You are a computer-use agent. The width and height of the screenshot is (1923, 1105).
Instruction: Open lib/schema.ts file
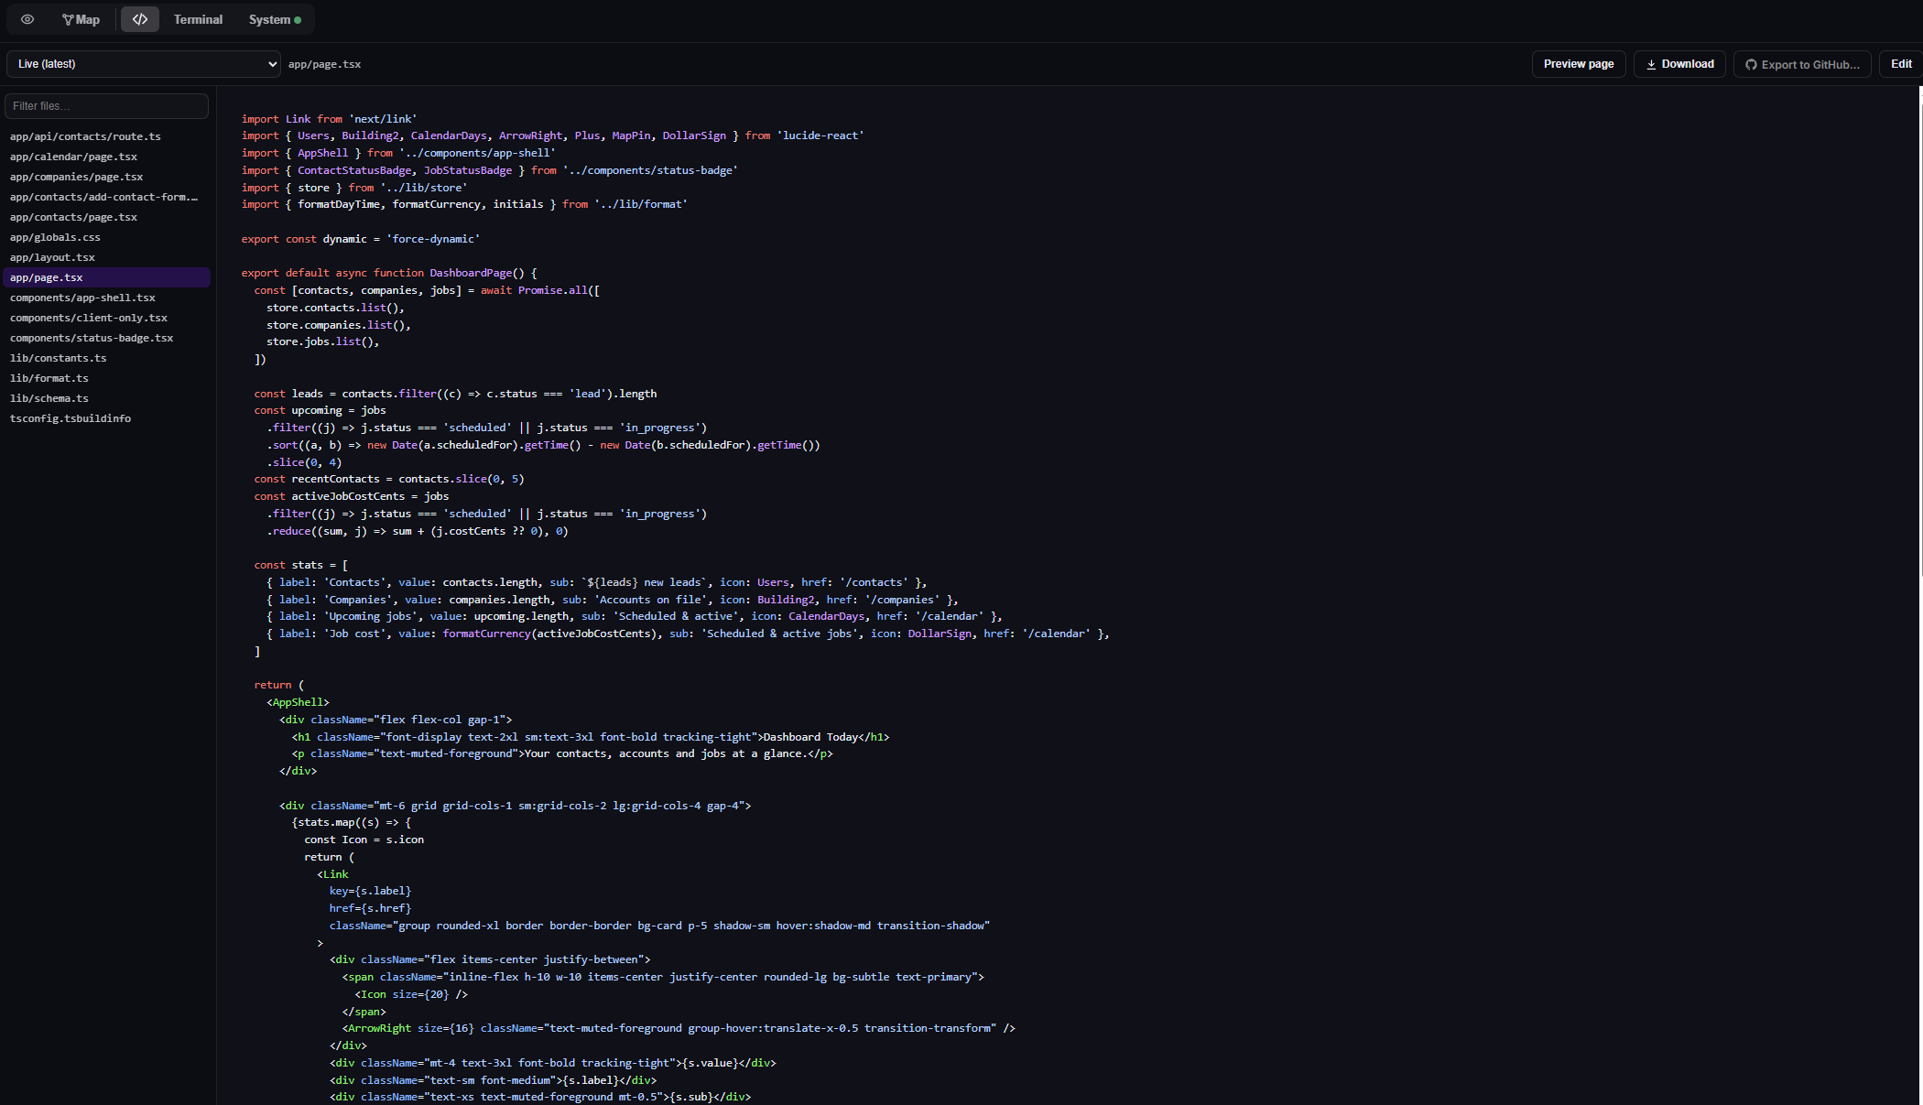click(x=106, y=398)
